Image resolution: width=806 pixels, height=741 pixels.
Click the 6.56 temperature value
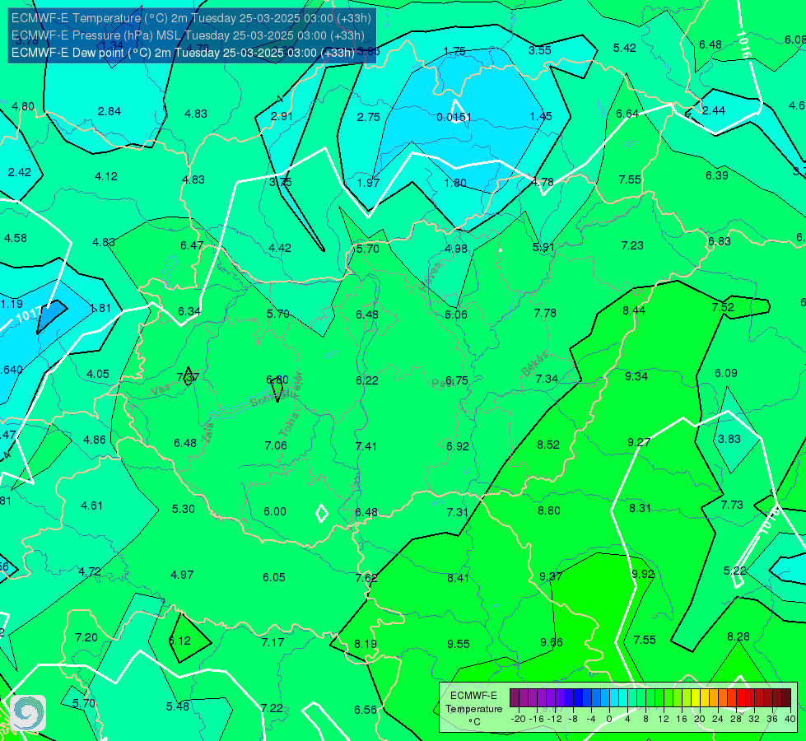point(366,711)
